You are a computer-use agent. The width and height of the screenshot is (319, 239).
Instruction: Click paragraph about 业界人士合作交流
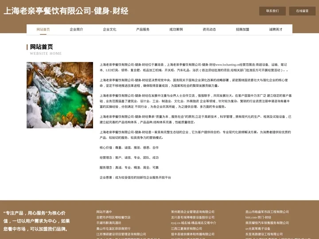click(195, 101)
